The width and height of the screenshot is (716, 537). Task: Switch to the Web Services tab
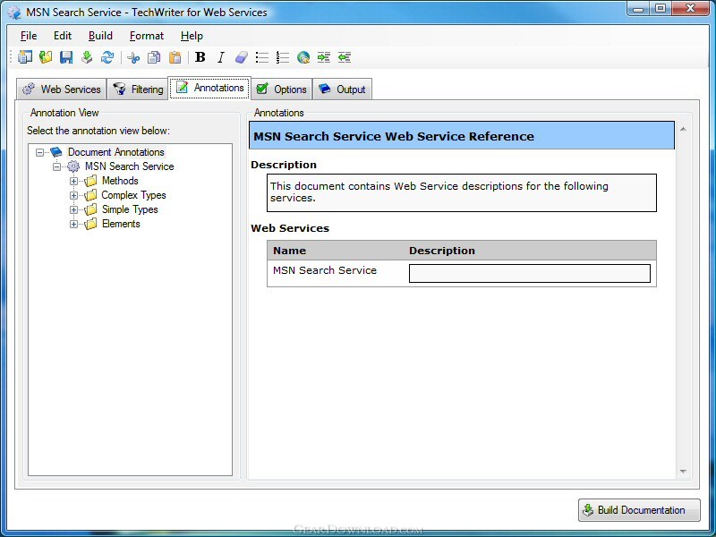pyautogui.click(x=61, y=89)
